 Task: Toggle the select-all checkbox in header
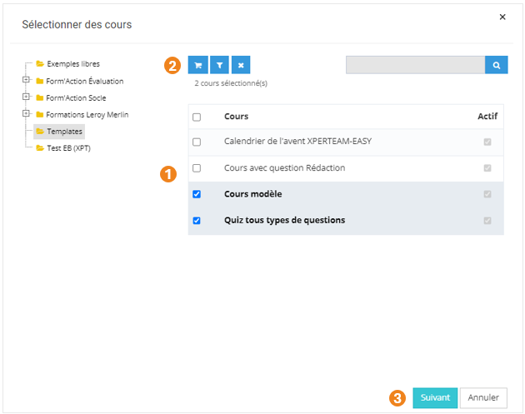pos(197,117)
